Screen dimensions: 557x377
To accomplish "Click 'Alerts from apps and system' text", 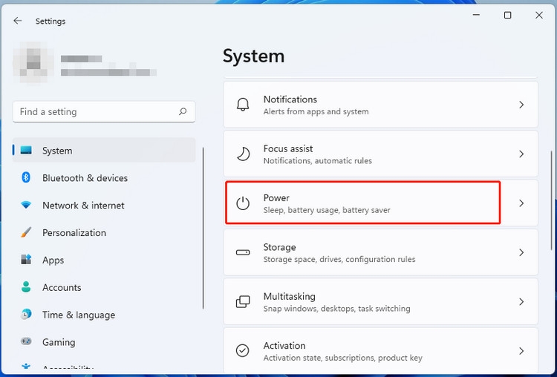I will coord(316,111).
